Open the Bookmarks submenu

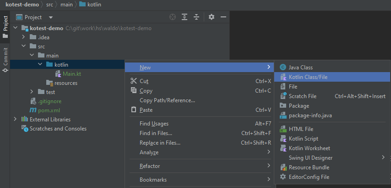(199, 179)
